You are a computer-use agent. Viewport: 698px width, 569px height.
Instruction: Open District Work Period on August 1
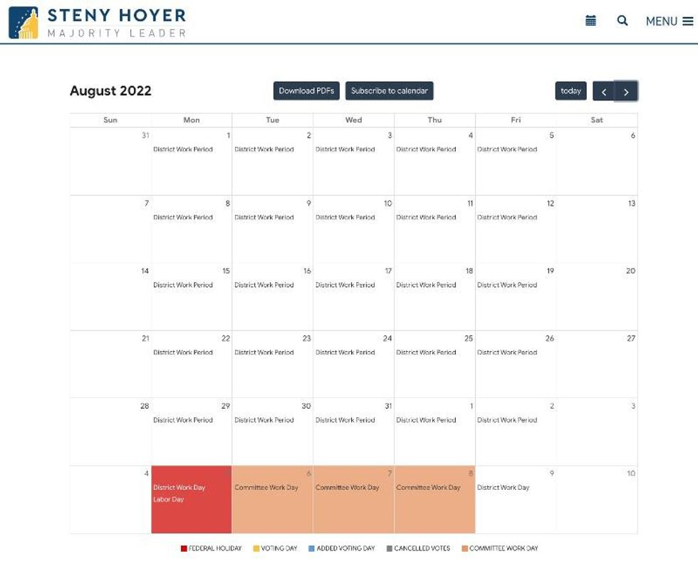tap(183, 150)
